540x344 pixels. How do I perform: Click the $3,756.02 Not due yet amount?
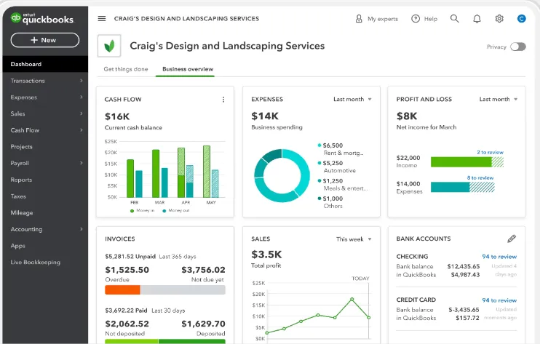[203, 270]
